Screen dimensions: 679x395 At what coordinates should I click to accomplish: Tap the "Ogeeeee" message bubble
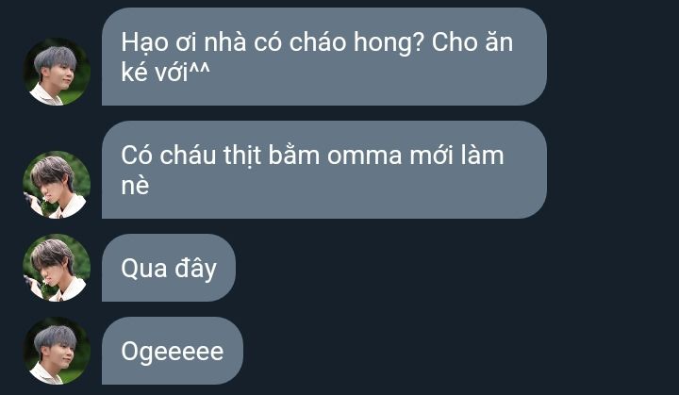pyautogui.click(x=173, y=351)
